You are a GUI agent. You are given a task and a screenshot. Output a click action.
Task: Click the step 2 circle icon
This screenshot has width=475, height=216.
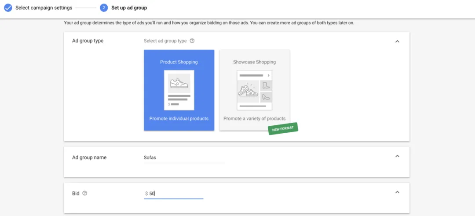[104, 8]
